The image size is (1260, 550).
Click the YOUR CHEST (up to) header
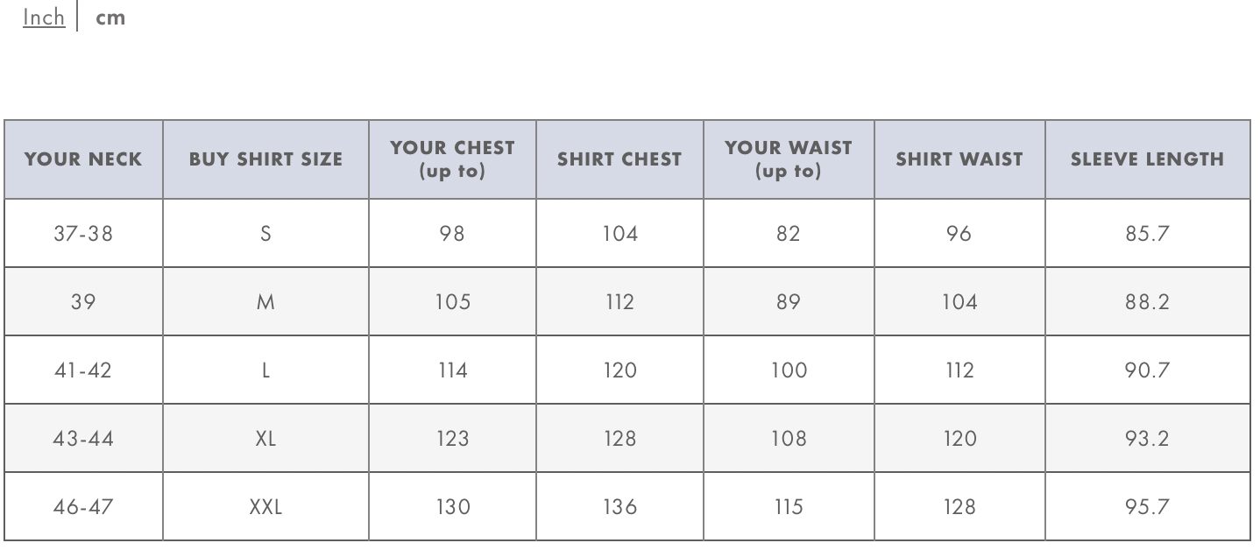452,159
